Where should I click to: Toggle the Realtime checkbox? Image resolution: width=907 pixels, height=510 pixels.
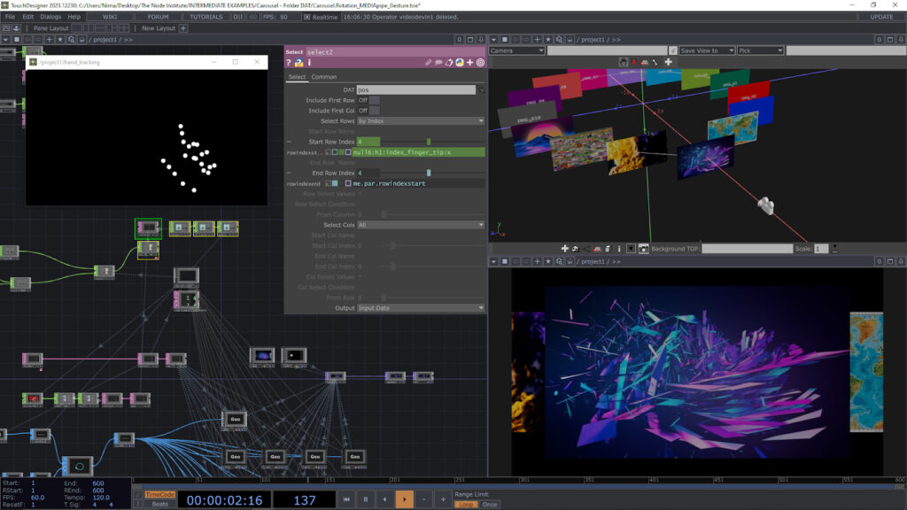(x=306, y=17)
